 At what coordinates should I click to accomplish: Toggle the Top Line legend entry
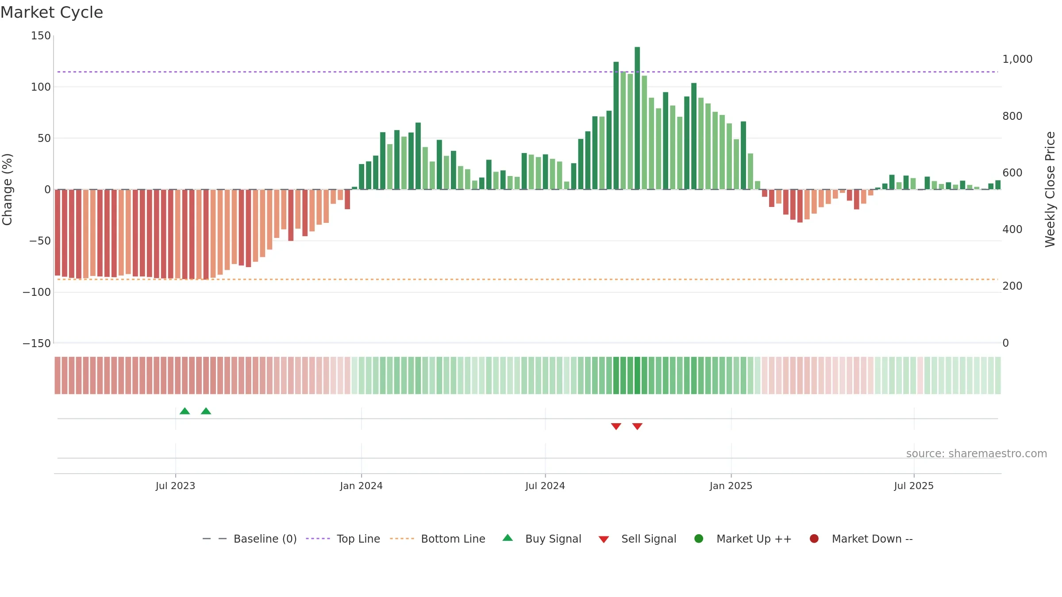point(343,539)
